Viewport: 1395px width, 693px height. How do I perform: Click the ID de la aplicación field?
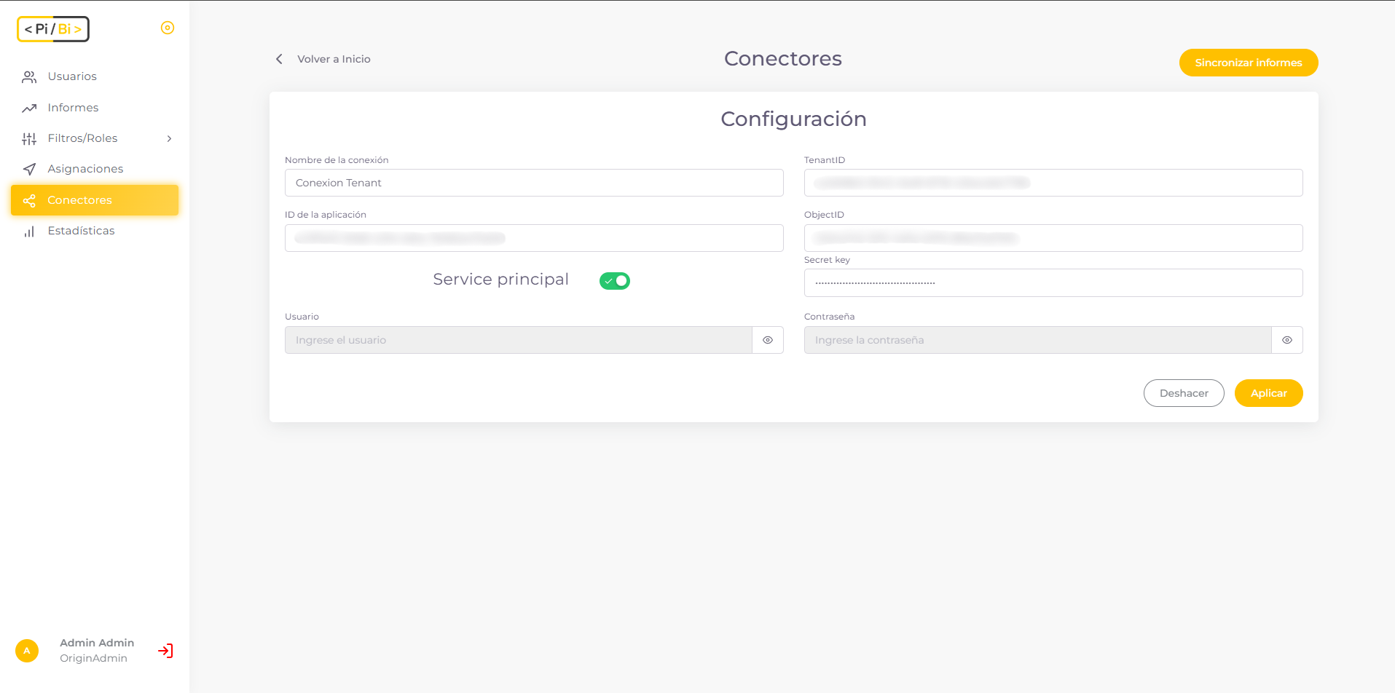point(534,238)
